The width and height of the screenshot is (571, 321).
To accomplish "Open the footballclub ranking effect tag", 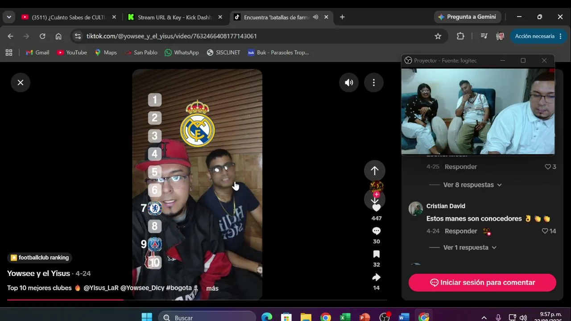I will click(x=40, y=258).
